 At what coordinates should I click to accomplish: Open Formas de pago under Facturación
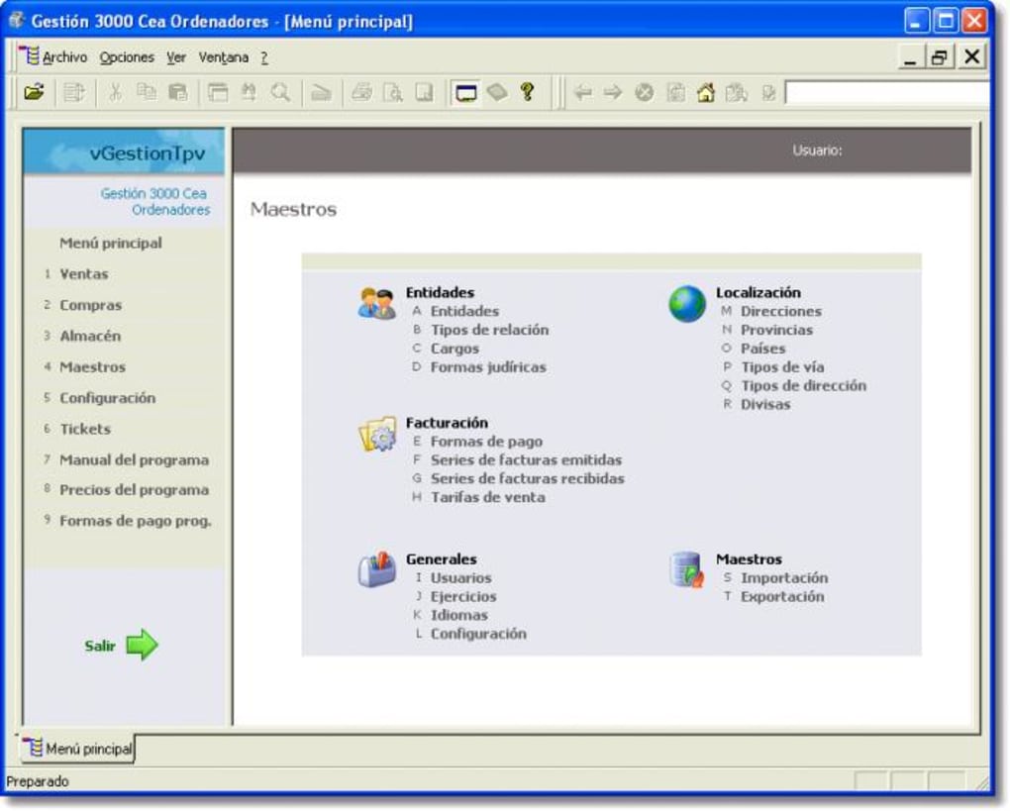pos(486,442)
